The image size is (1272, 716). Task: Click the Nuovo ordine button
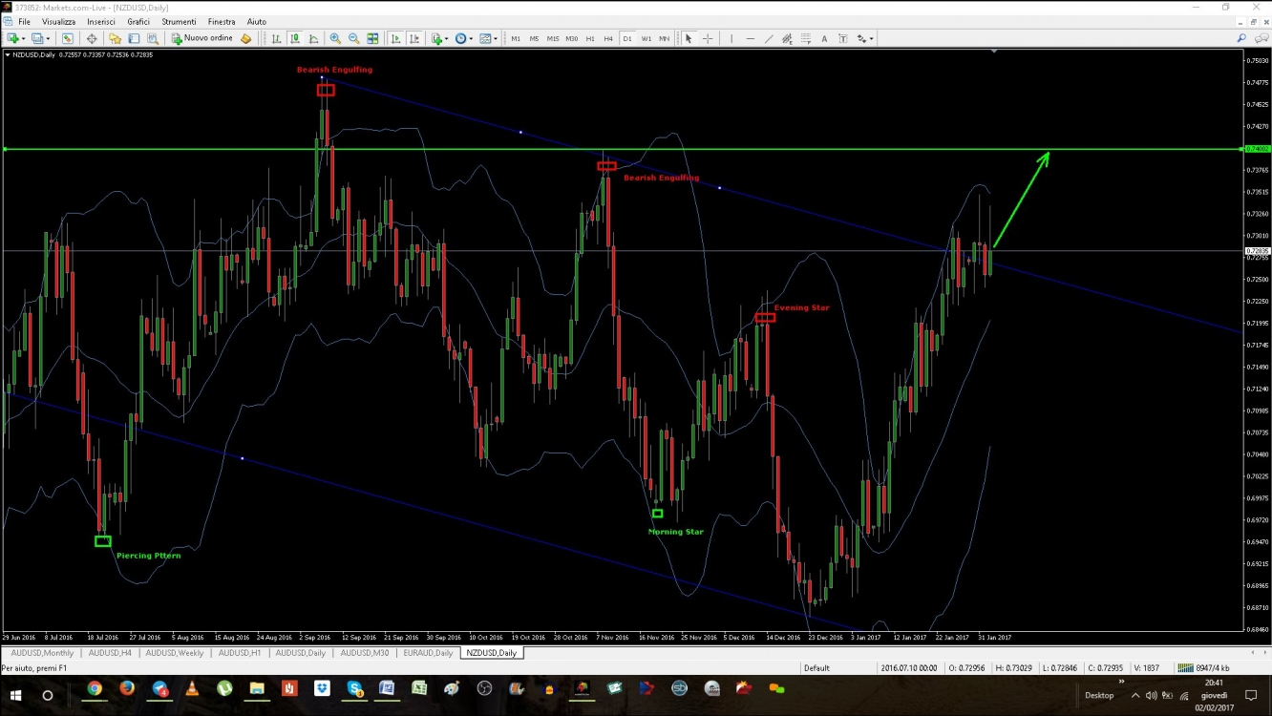202,38
